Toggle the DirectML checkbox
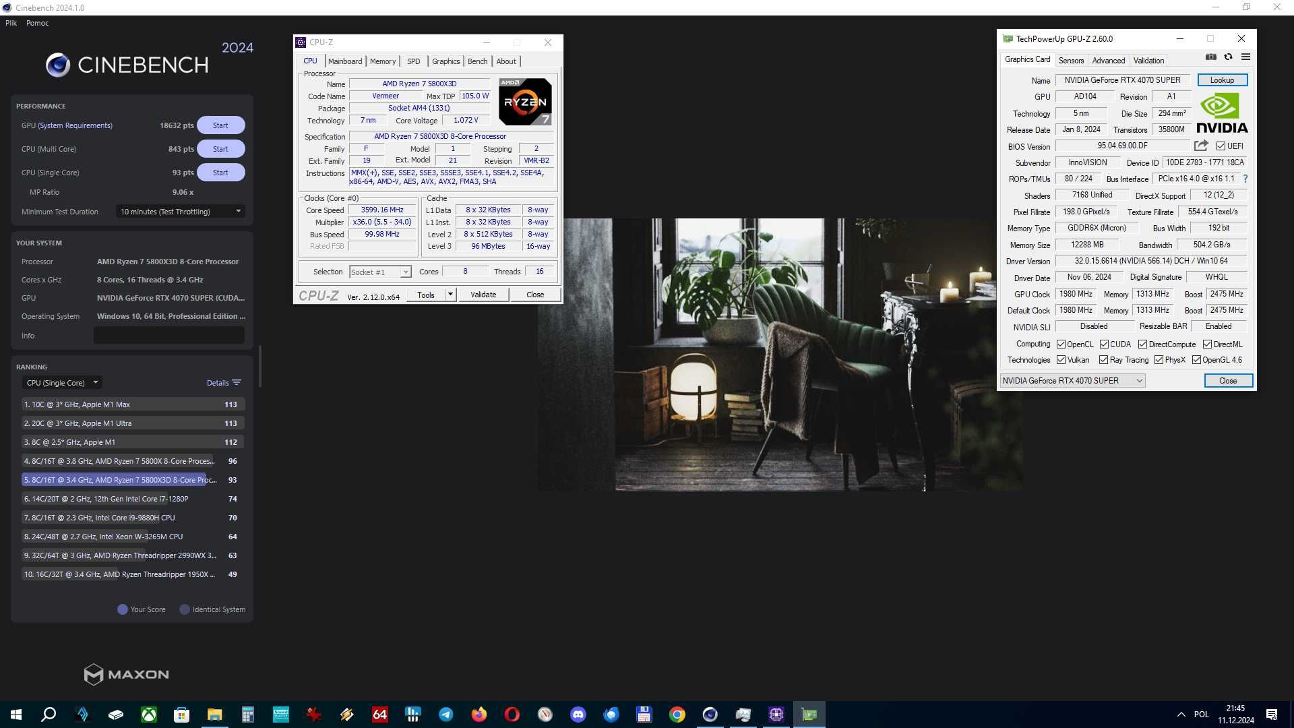The image size is (1294, 728). (1207, 344)
